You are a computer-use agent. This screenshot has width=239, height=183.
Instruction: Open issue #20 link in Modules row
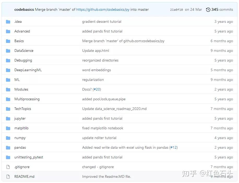[97, 90]
